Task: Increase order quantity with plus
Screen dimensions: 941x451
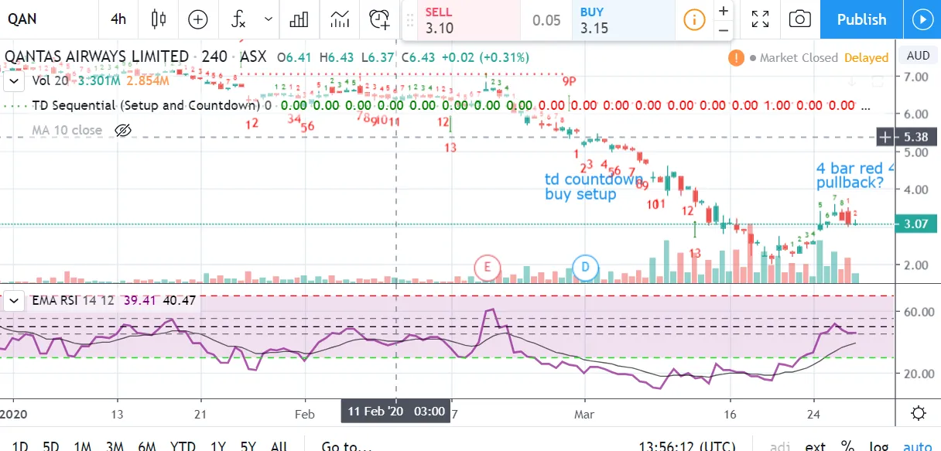Action: tap(723, 11)
